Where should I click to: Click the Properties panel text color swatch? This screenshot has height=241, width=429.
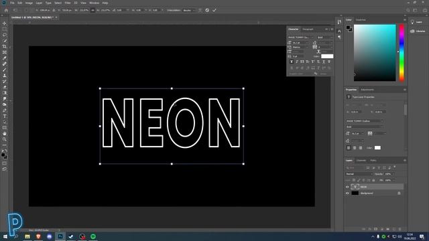pos(377,148)
